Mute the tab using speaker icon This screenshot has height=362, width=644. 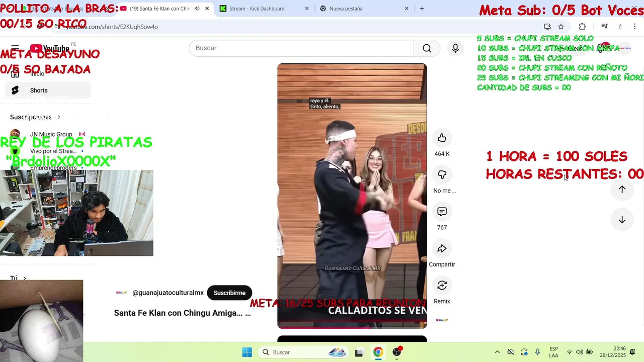tap(197, 9)
